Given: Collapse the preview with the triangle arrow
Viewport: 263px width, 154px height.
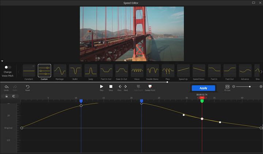Looking at the screenshot, I should [2, 61].
